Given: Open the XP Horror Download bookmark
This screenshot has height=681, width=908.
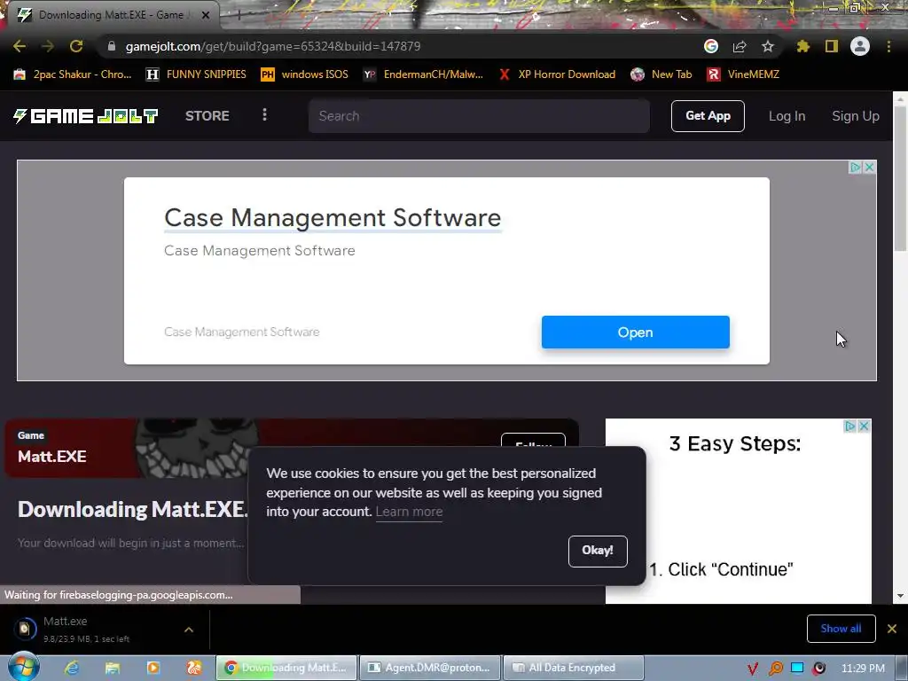Looking at the screenshot, I should tap(557, 74).
